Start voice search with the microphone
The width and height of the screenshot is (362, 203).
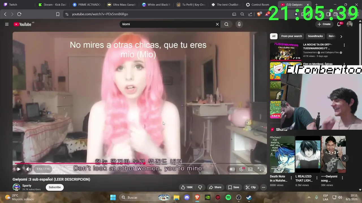pos(239,24)
